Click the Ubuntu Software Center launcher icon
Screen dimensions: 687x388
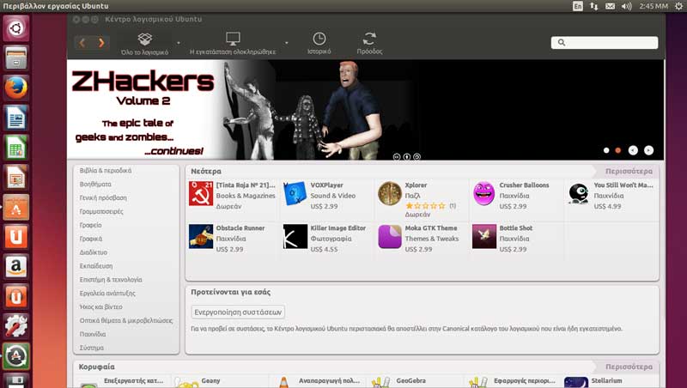click(16, 207)
